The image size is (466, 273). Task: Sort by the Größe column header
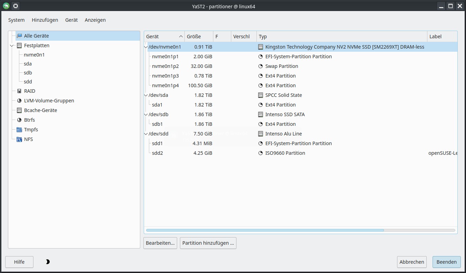click(x=199, y=37)
